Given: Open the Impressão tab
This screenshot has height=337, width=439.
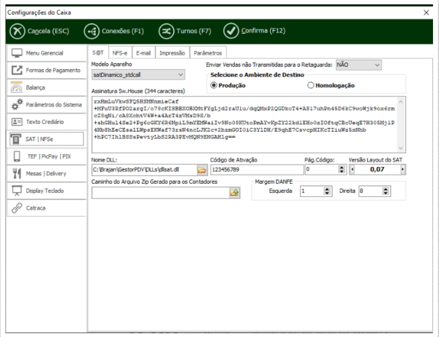Looking at the screenshot, I should tap(172, 53).
